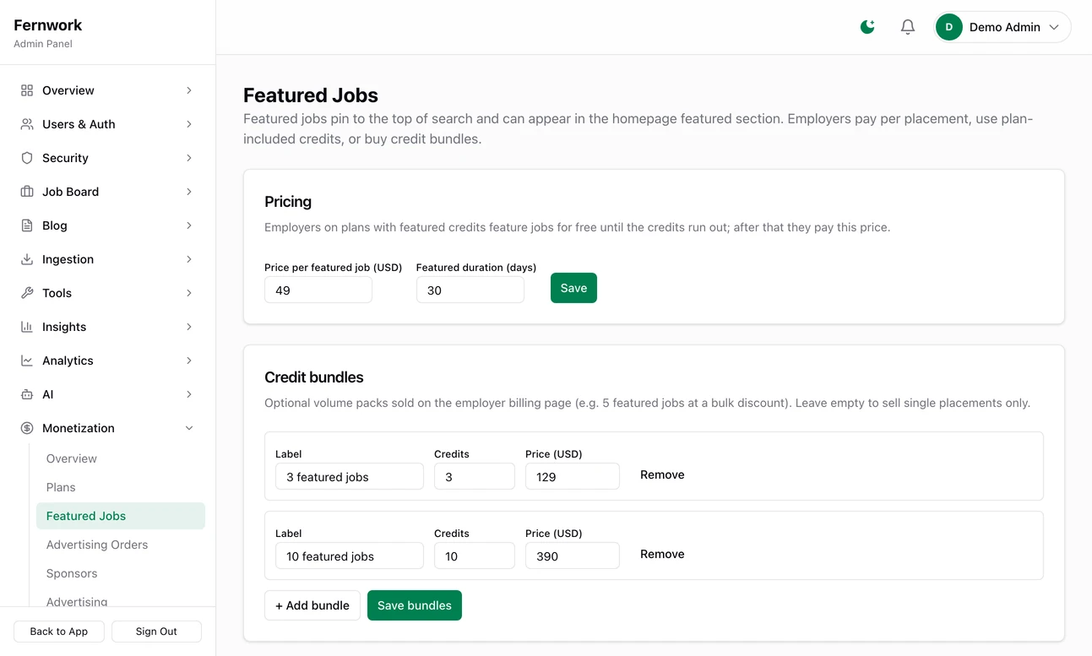Image resolution: width=1092 pixels, height=656 pixels.
Task: Collapse the Monetization section chevron
Action: pyautogui.click(x=189, y=428)
